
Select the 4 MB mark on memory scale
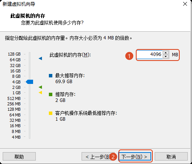pyautogui.click(x=16, y=137)
